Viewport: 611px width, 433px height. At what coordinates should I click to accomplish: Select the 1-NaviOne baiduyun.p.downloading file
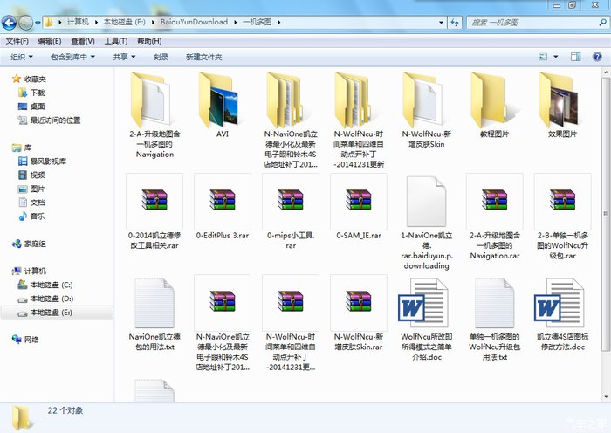pyautogui.click(x=426, y=203)
